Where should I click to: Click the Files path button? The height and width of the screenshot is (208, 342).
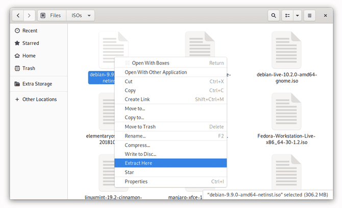(x=52, y=15)
